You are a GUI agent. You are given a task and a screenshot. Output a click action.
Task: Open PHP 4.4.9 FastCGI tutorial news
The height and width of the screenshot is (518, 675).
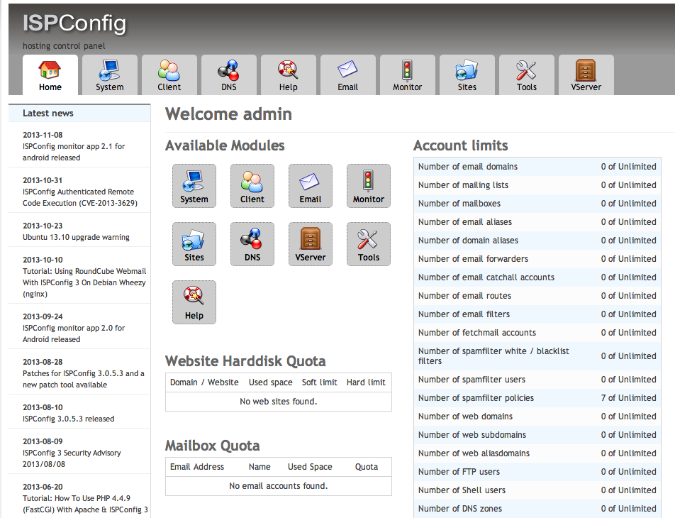[85, 504]
